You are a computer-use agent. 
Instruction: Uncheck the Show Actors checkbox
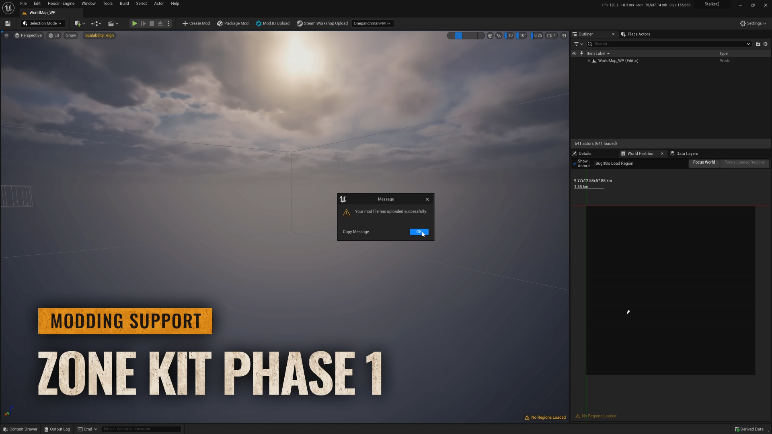tap(575, 164)
